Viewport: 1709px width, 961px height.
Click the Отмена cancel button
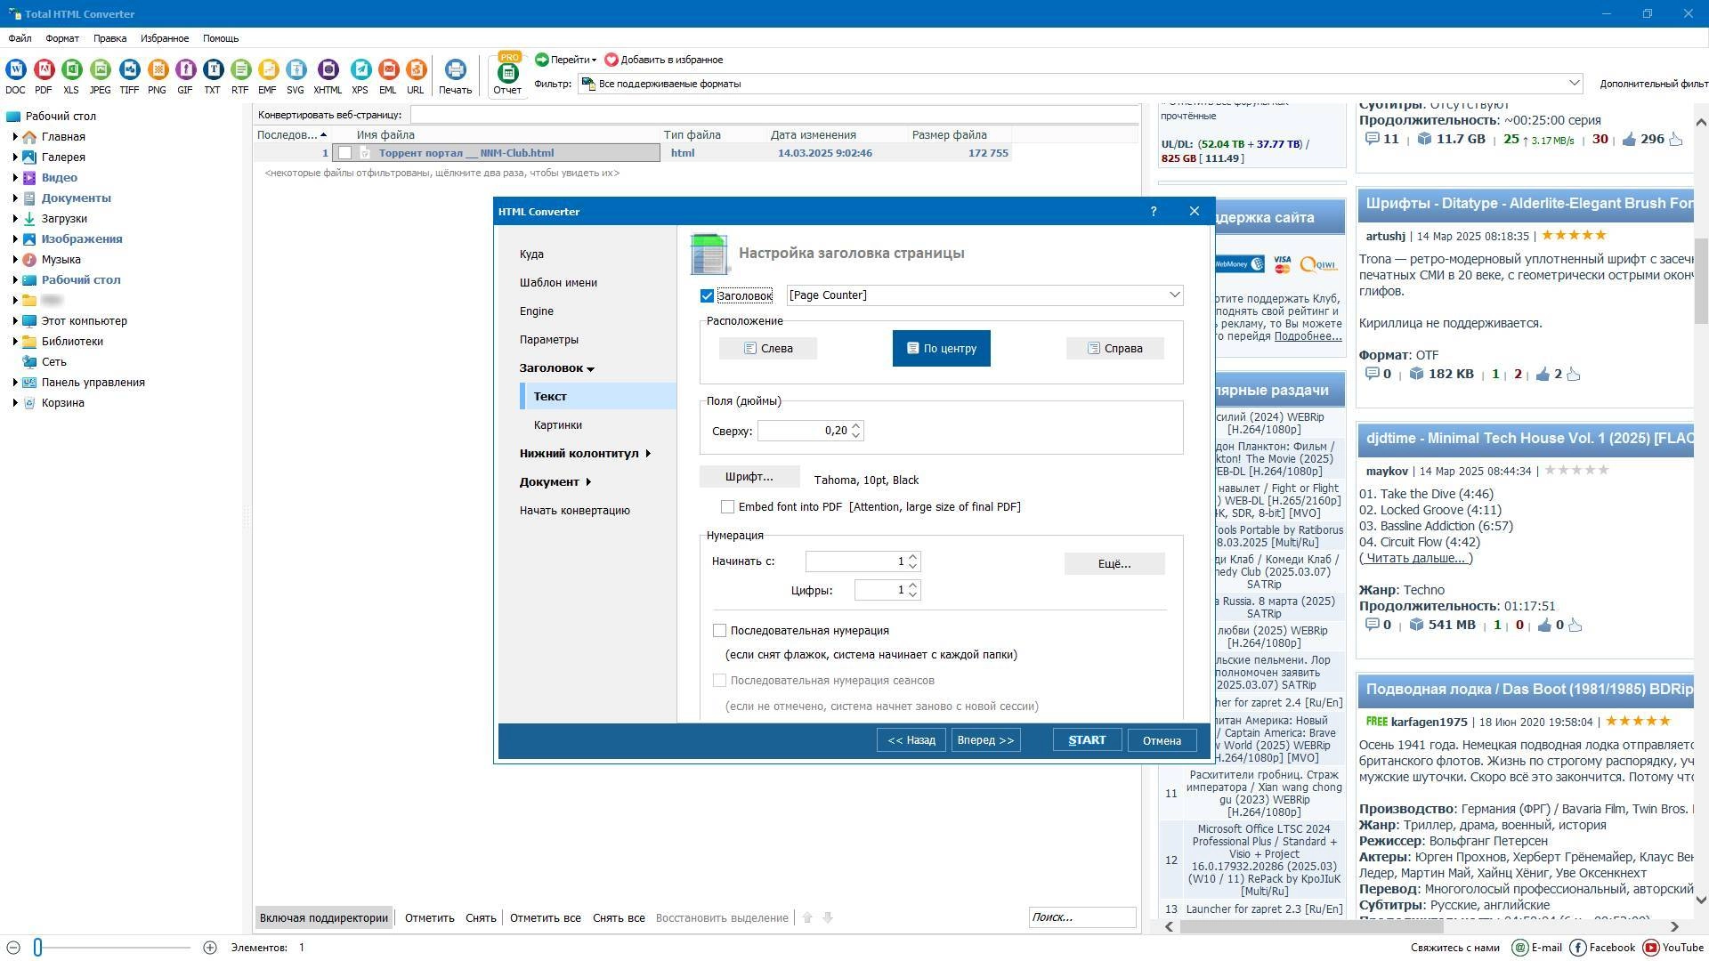pos(1162,740)
